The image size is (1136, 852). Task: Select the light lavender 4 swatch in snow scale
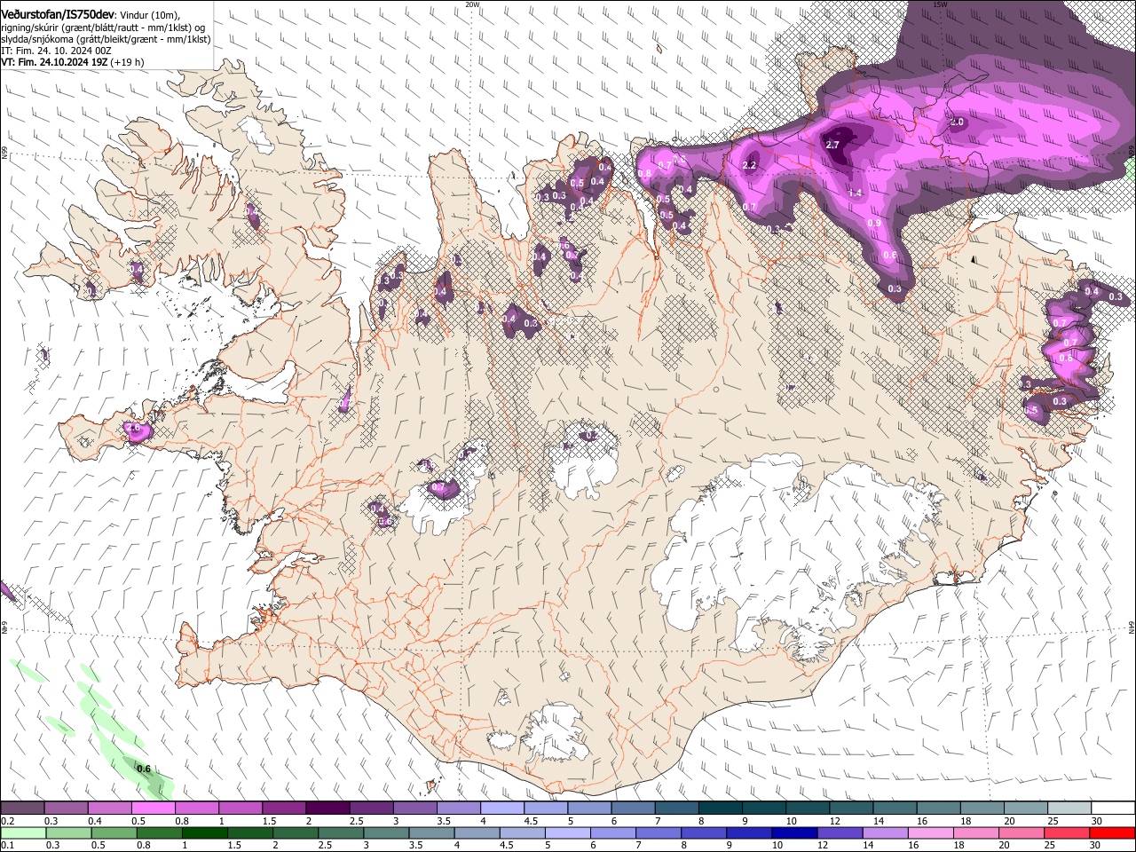pos(502,809)
